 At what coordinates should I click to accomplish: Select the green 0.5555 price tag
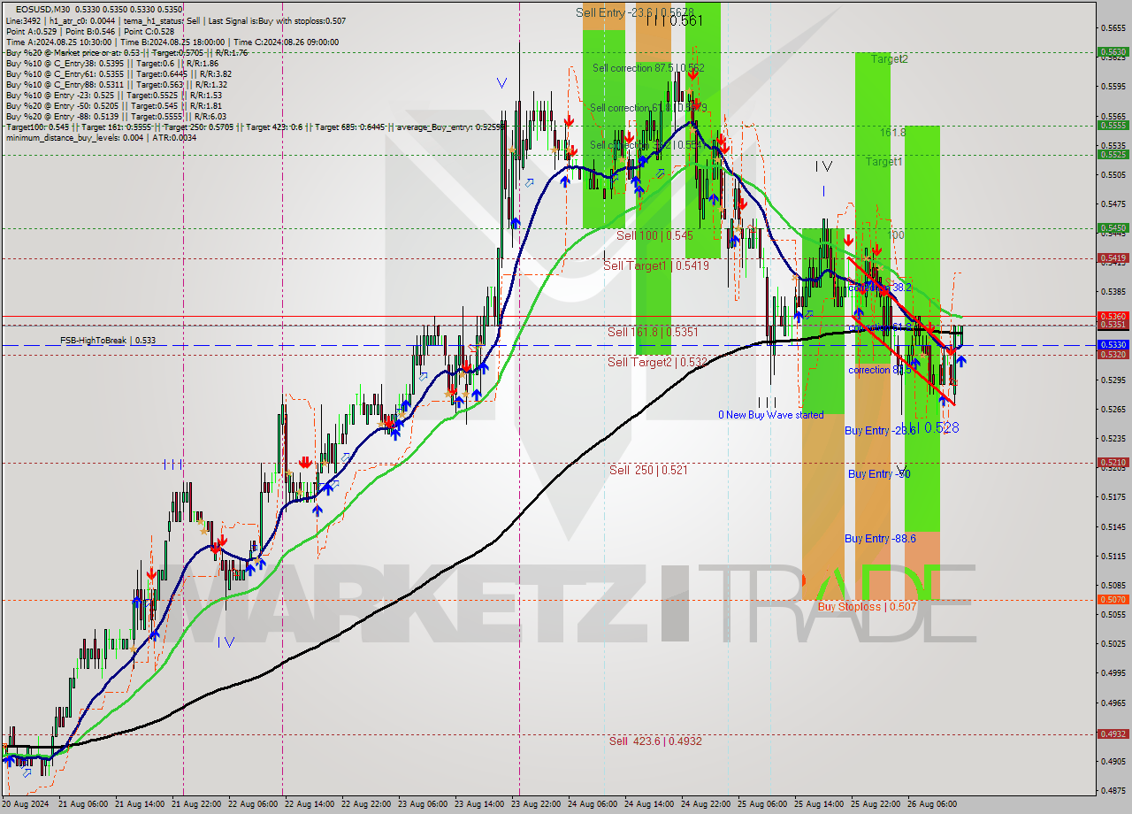1112,126
